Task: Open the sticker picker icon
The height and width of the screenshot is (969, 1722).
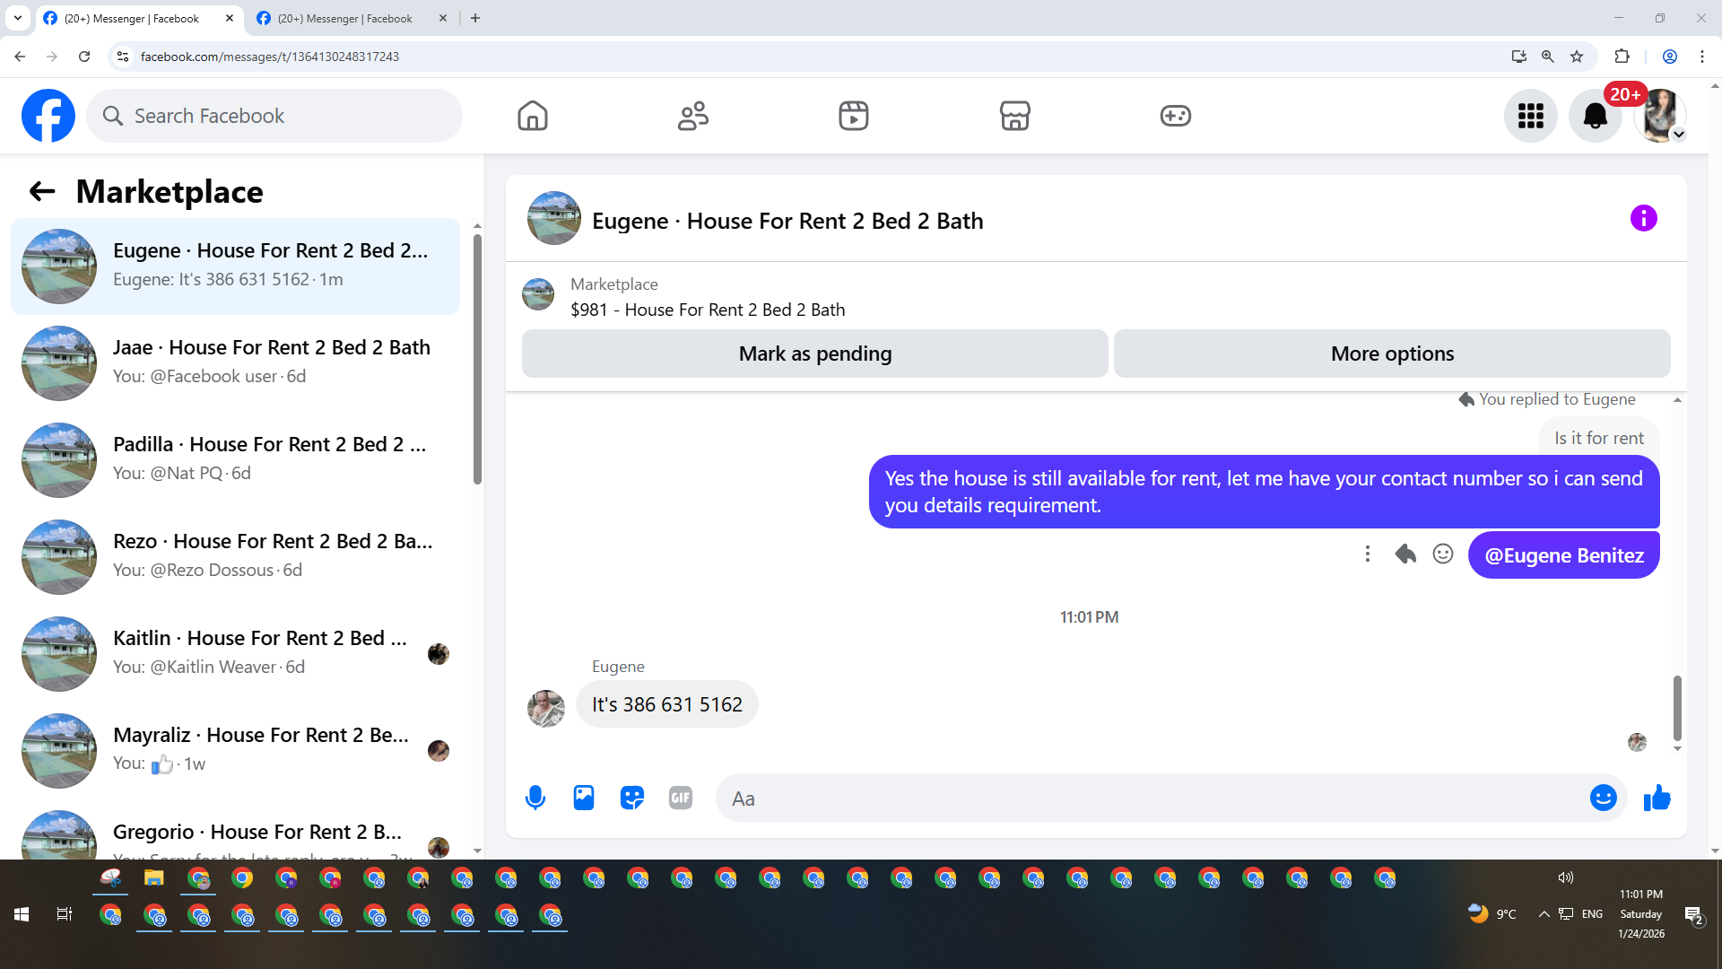Action: [632, 798]
